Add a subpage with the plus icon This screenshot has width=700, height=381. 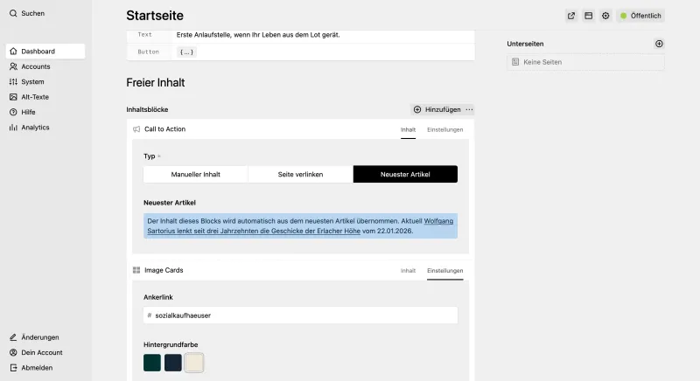click(659, 44)
